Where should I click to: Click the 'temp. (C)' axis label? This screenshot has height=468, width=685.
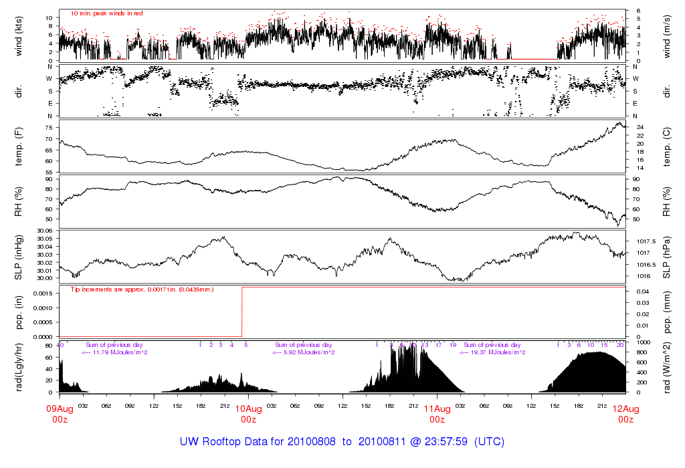point(666,146)
